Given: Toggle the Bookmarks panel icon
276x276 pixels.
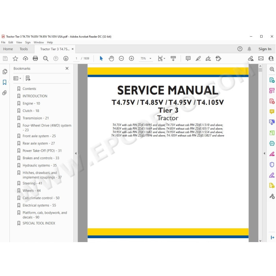Looking at the screenshot, I should pos(5,82).
